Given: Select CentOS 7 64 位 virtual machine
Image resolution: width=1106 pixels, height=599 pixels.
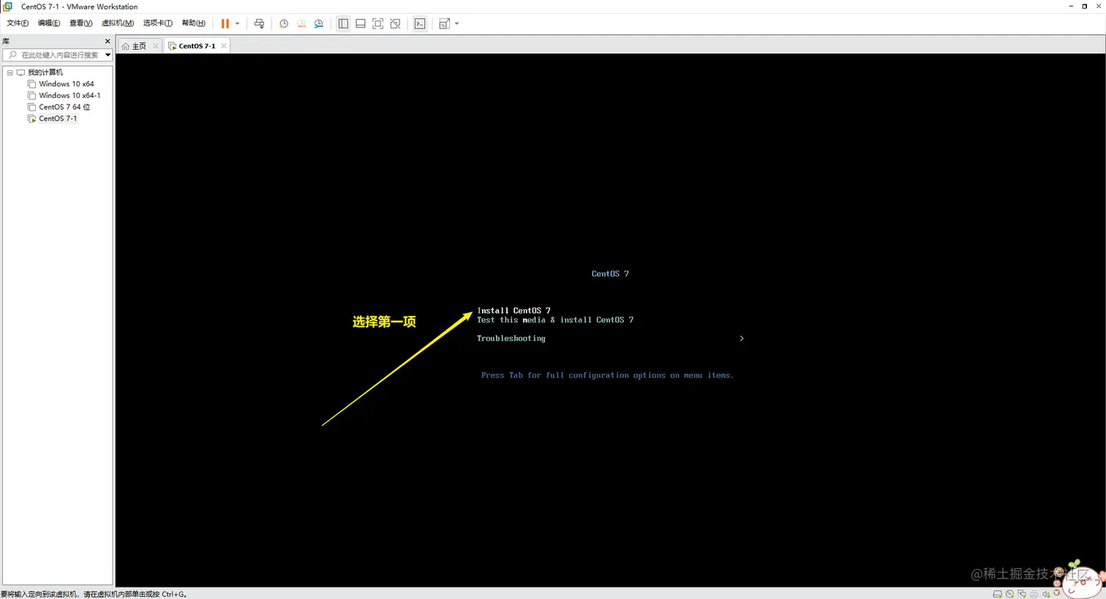Looking at the screenshot, I should pos(64,108).
